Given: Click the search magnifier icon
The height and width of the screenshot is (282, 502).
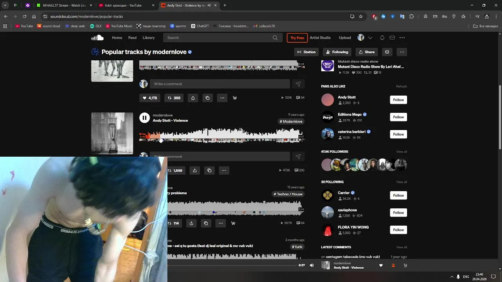Looking at the screenshot, I should point(275,38).
